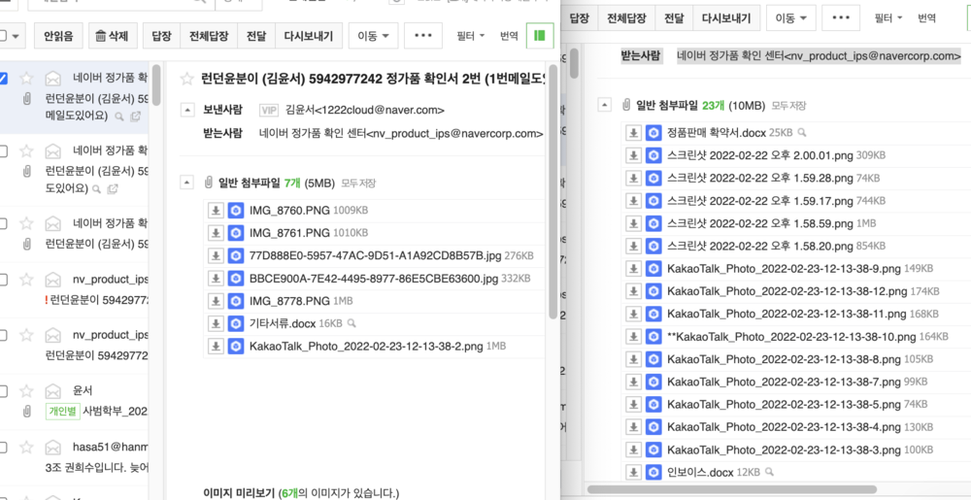Screen dimensions: 971x500
Task: Check the box for hasa51@hanm email
Action: (x=4, y=448)
